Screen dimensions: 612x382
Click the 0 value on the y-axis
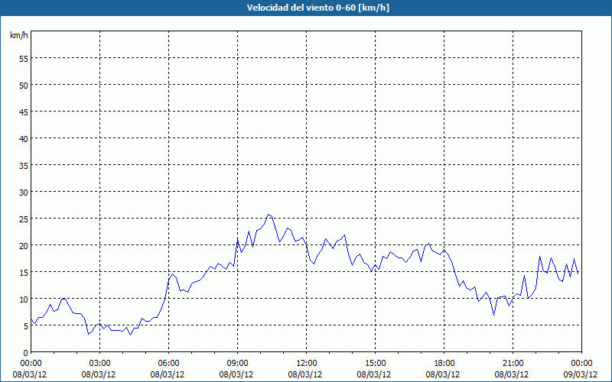coord(25,353)
